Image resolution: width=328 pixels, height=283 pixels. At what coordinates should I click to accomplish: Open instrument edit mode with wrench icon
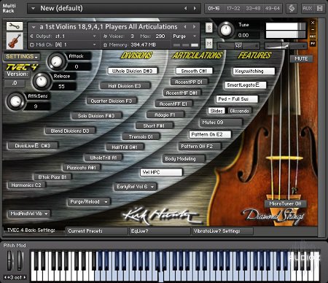point(15,26)
